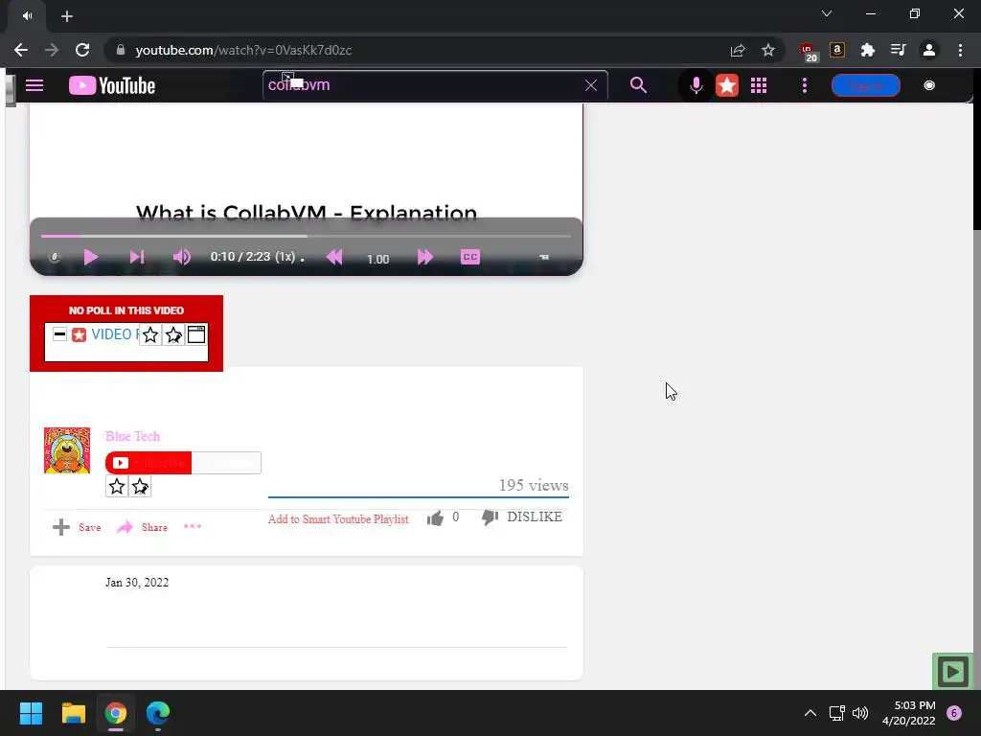
Task: Go back to the previous page
Action: 21,50
